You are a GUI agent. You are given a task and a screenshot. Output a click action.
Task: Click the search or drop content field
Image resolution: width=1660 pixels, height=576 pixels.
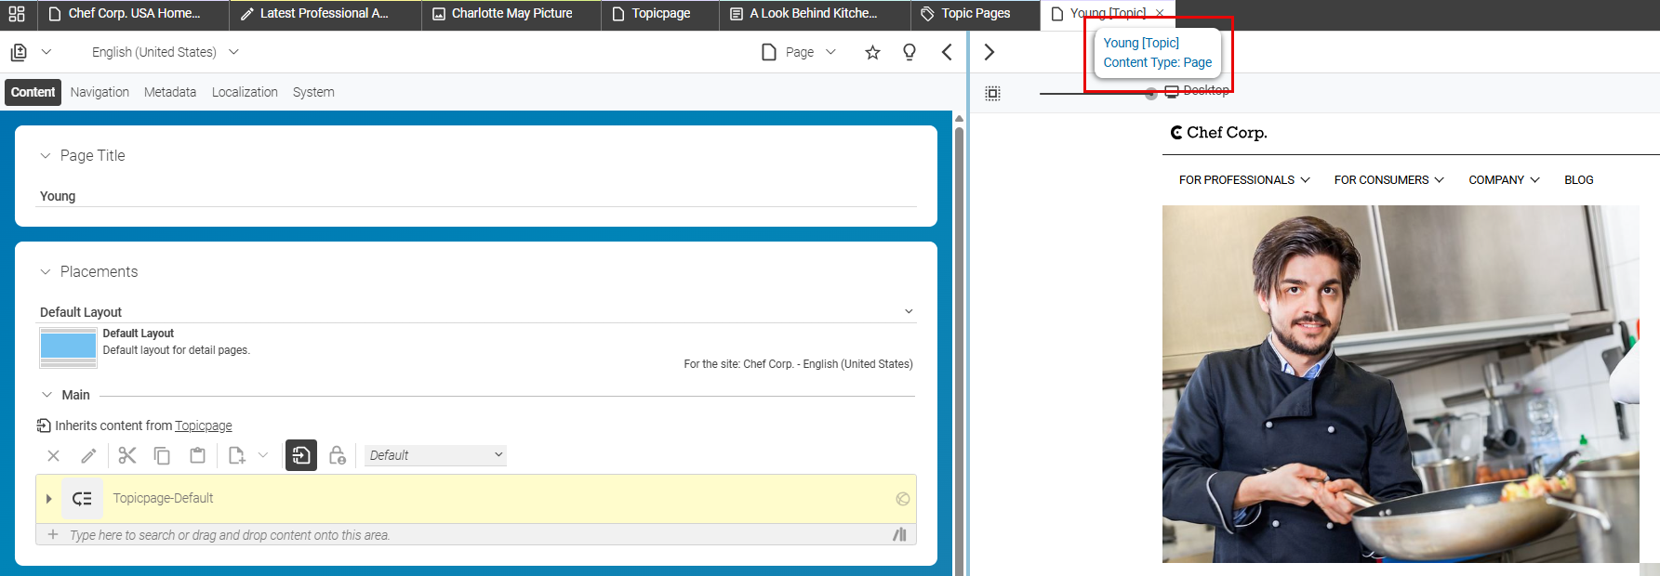476,534
